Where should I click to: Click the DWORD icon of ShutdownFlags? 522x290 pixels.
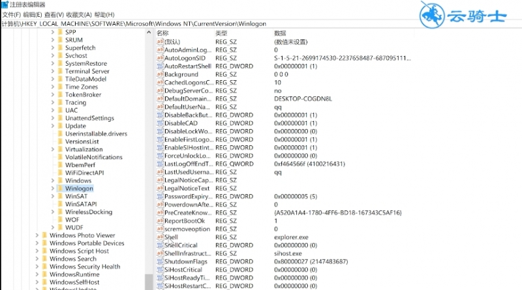[160, 262]
